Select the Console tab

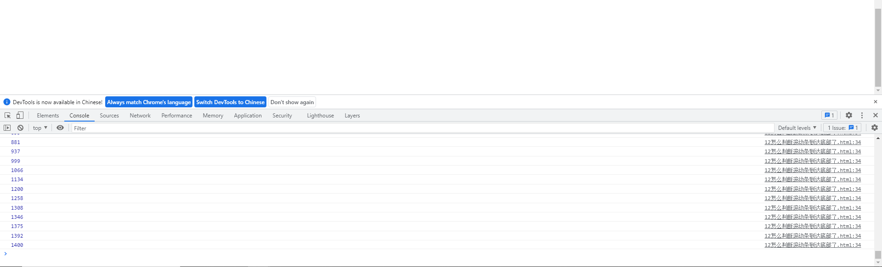coord(79,116)
